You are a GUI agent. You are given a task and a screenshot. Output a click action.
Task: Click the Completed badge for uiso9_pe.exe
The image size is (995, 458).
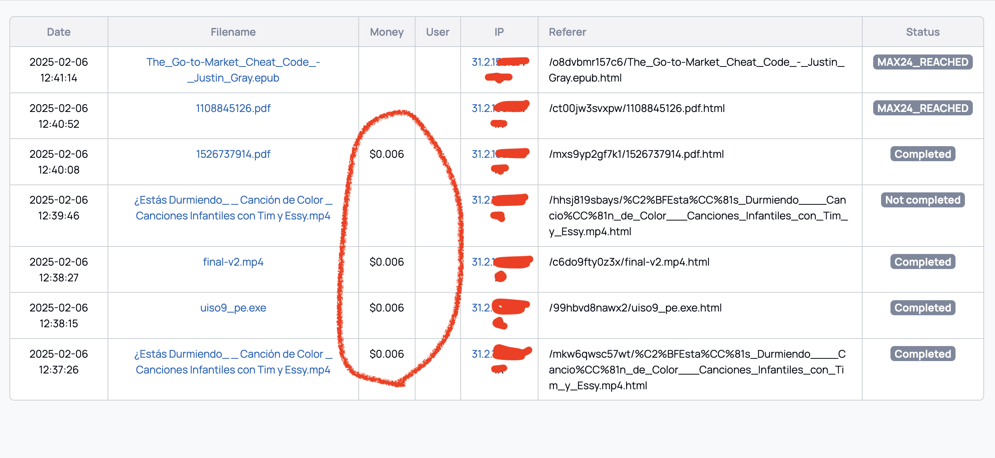[922, 307]
